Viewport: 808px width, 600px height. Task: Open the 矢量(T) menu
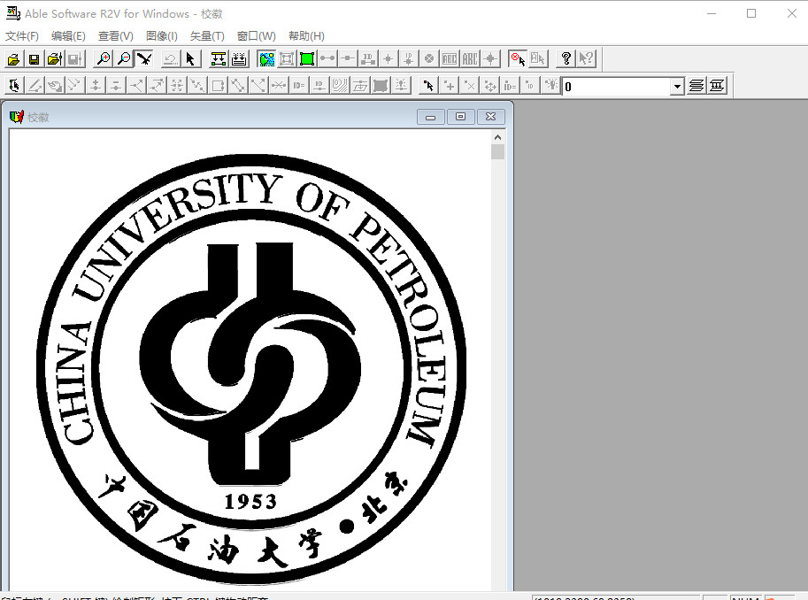207,36
